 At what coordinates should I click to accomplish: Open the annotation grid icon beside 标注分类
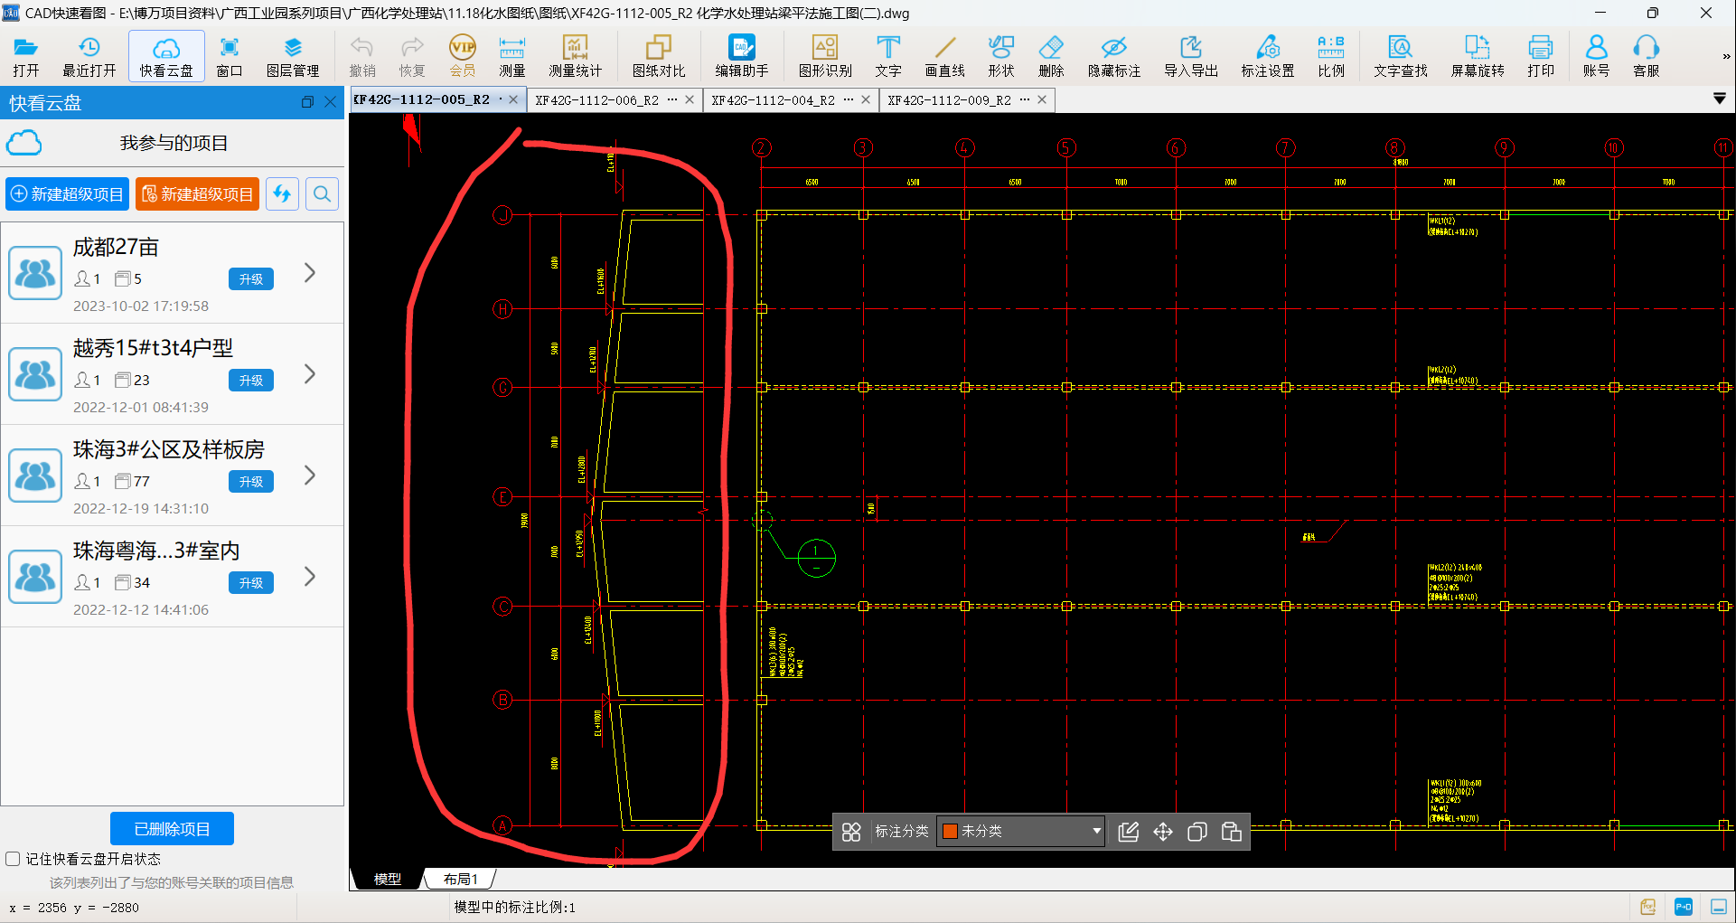pyautogui.click(x=851, y=832)
